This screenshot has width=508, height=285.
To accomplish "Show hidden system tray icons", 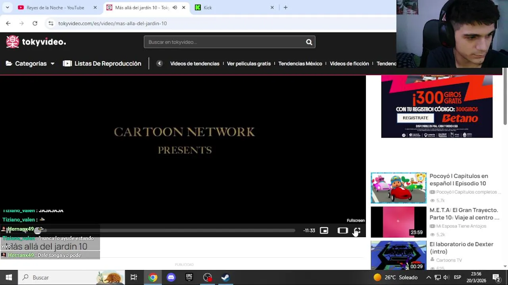I will click(x=429, y=277).
